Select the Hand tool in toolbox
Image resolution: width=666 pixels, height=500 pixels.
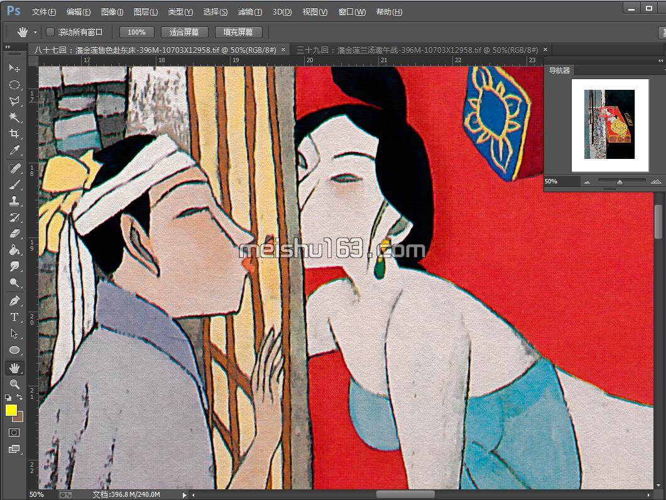[x=14, y=368]
